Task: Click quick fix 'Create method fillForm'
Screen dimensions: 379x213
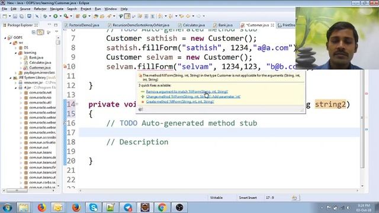Action: tap(180, 102)
